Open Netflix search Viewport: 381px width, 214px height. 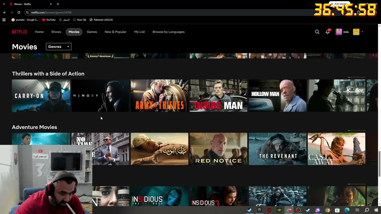point(317,32)
